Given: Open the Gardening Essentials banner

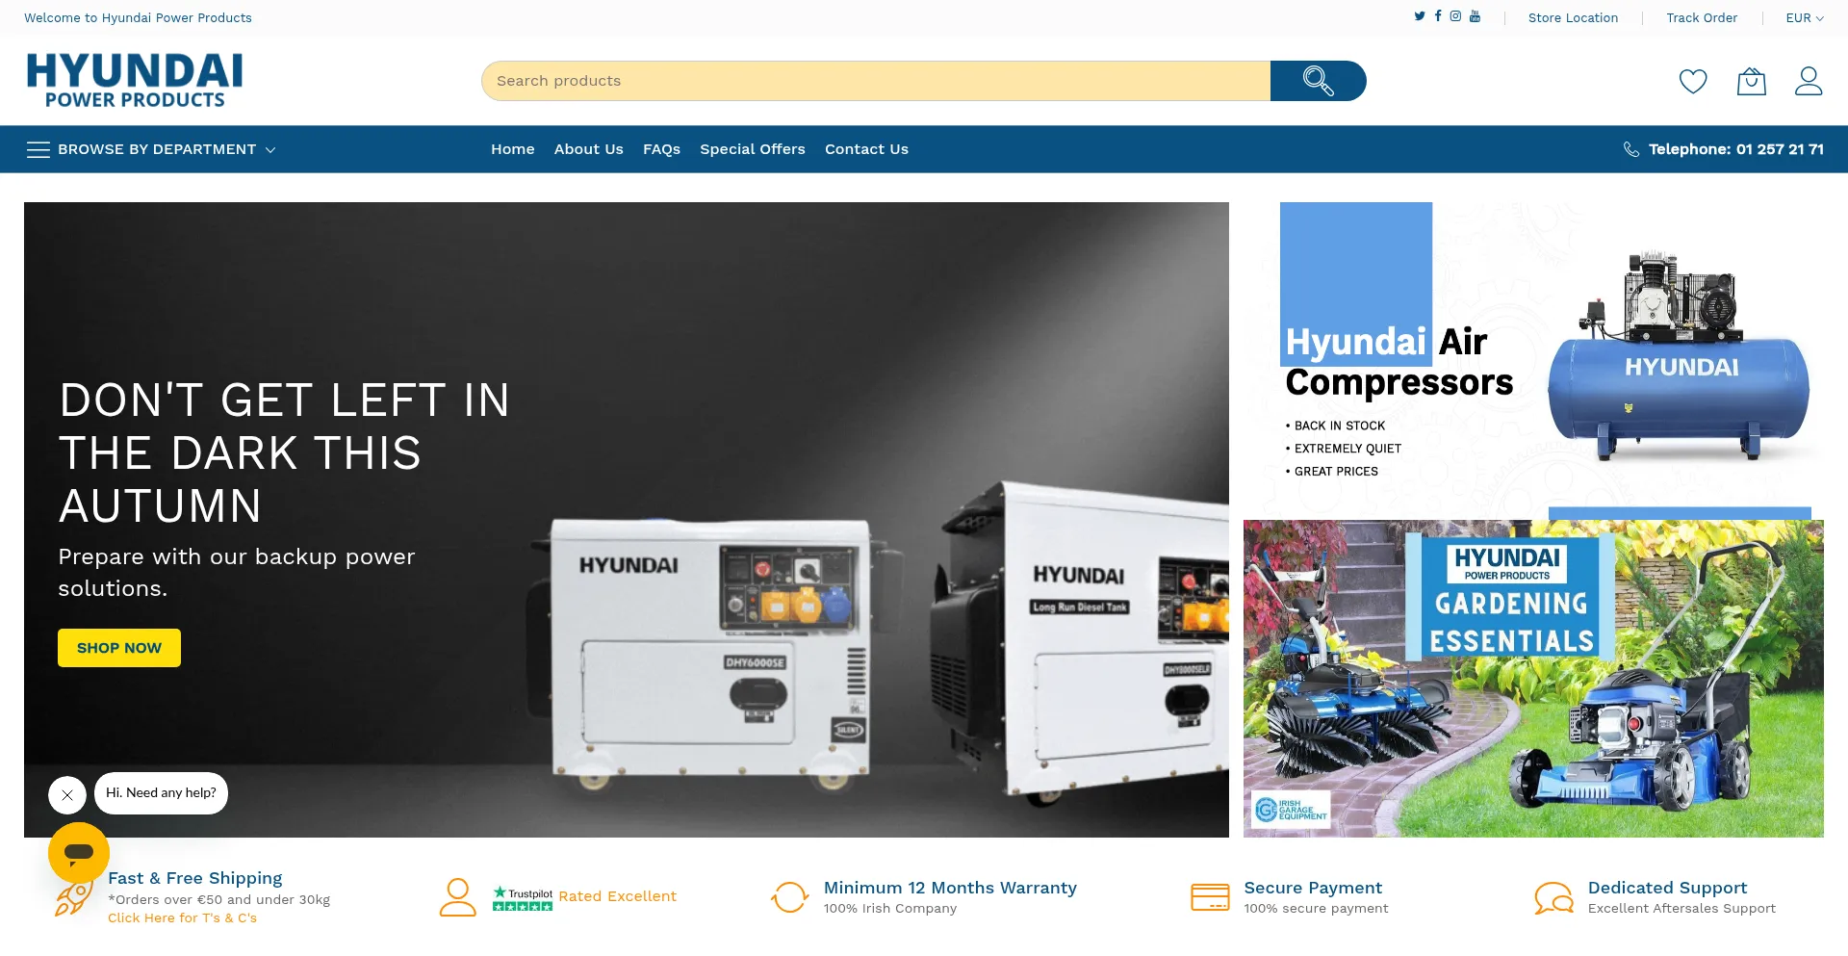Looking at the screenshot, I should coord(1533,679).
